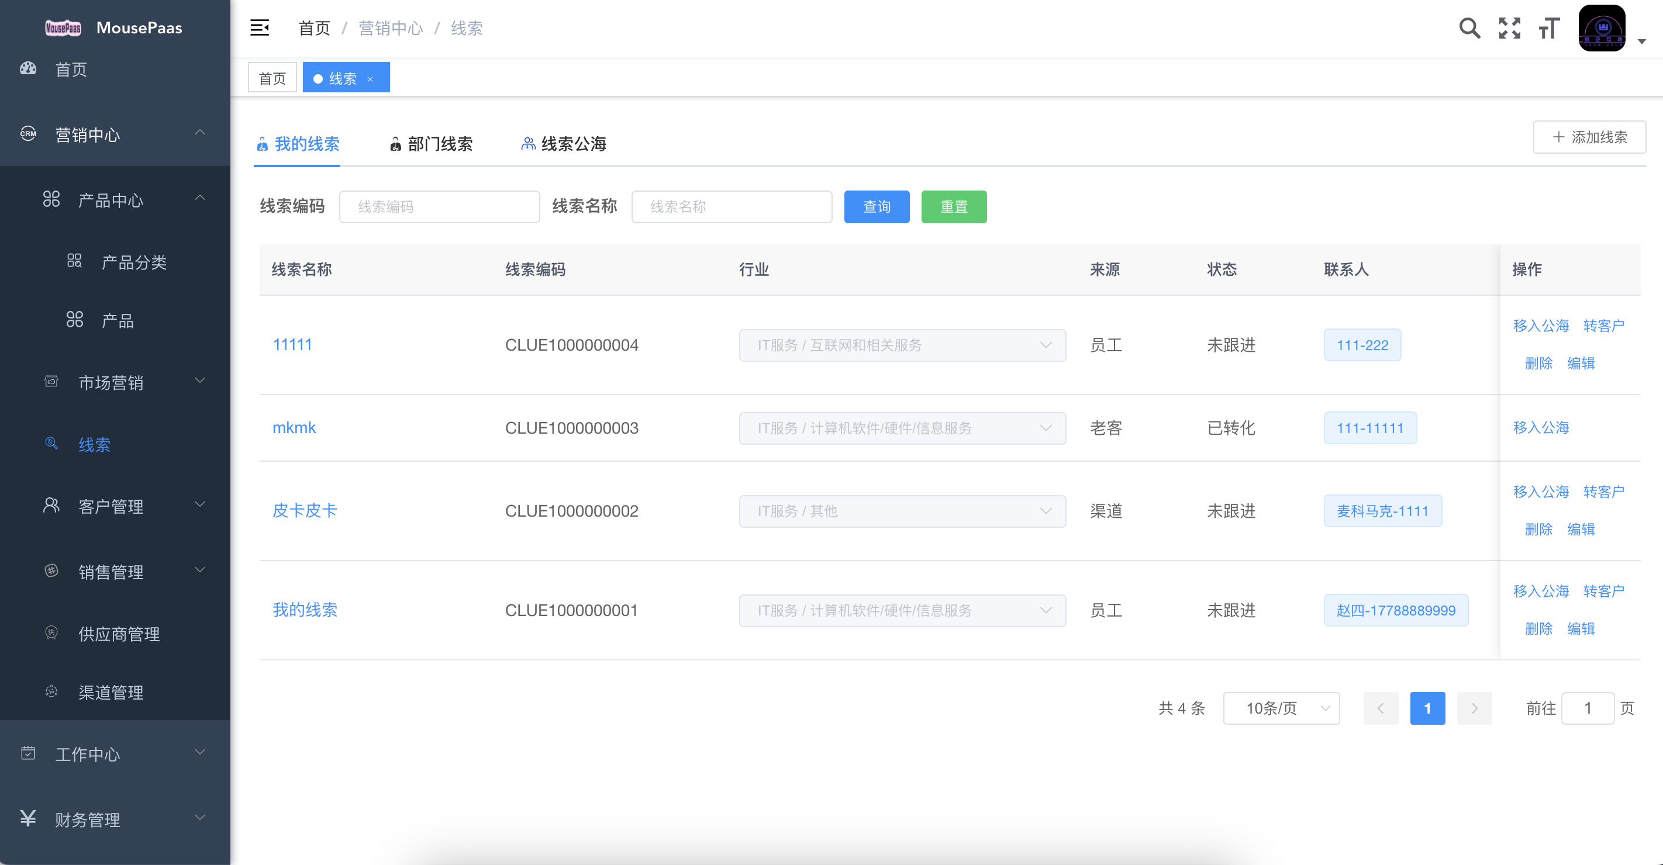Expand the 工作中心 menu chevron
The image size is (1663, 865).
coord(200,752)
